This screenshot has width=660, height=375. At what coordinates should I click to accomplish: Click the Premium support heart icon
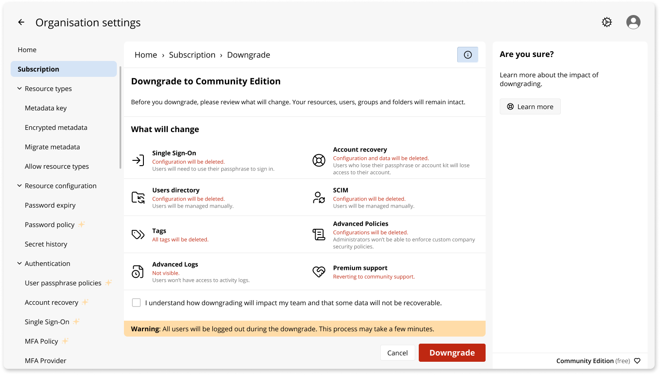(319, 272)
